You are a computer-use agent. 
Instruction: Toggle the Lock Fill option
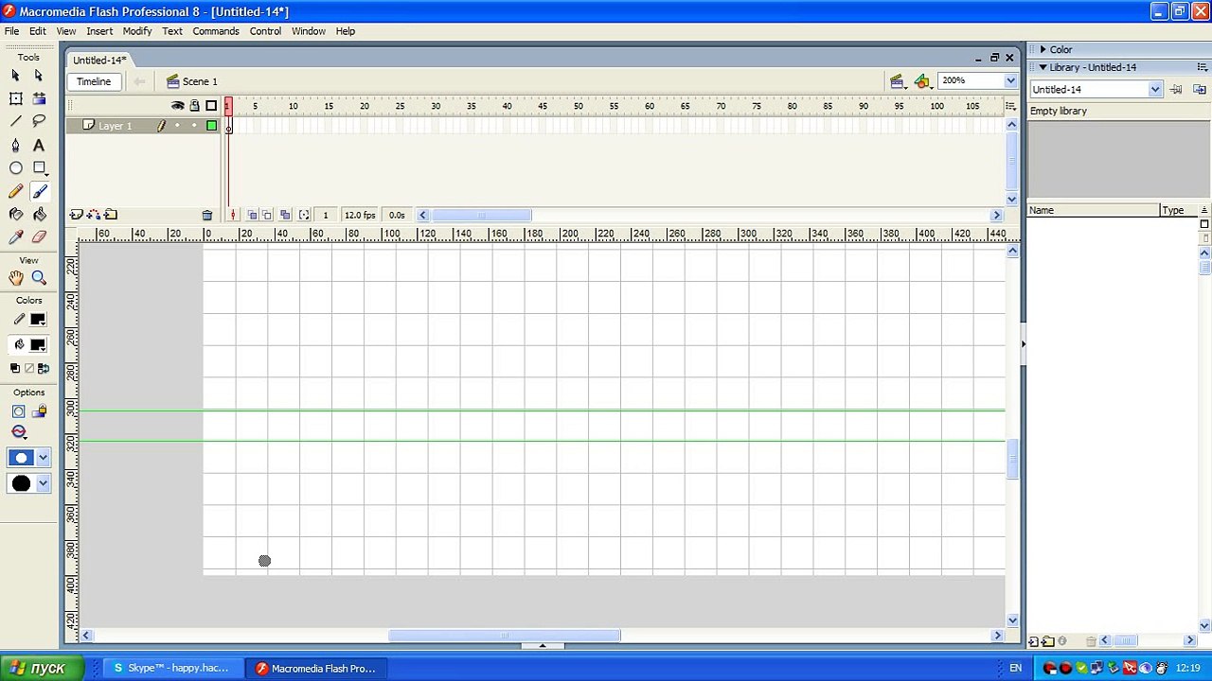tap(39, 411)
